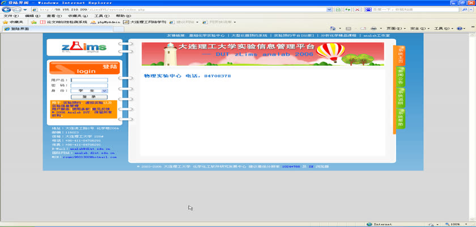Open the 基础化学实验中心 friendly link
This screenshot has width=476, height=227.
(207, 36)
